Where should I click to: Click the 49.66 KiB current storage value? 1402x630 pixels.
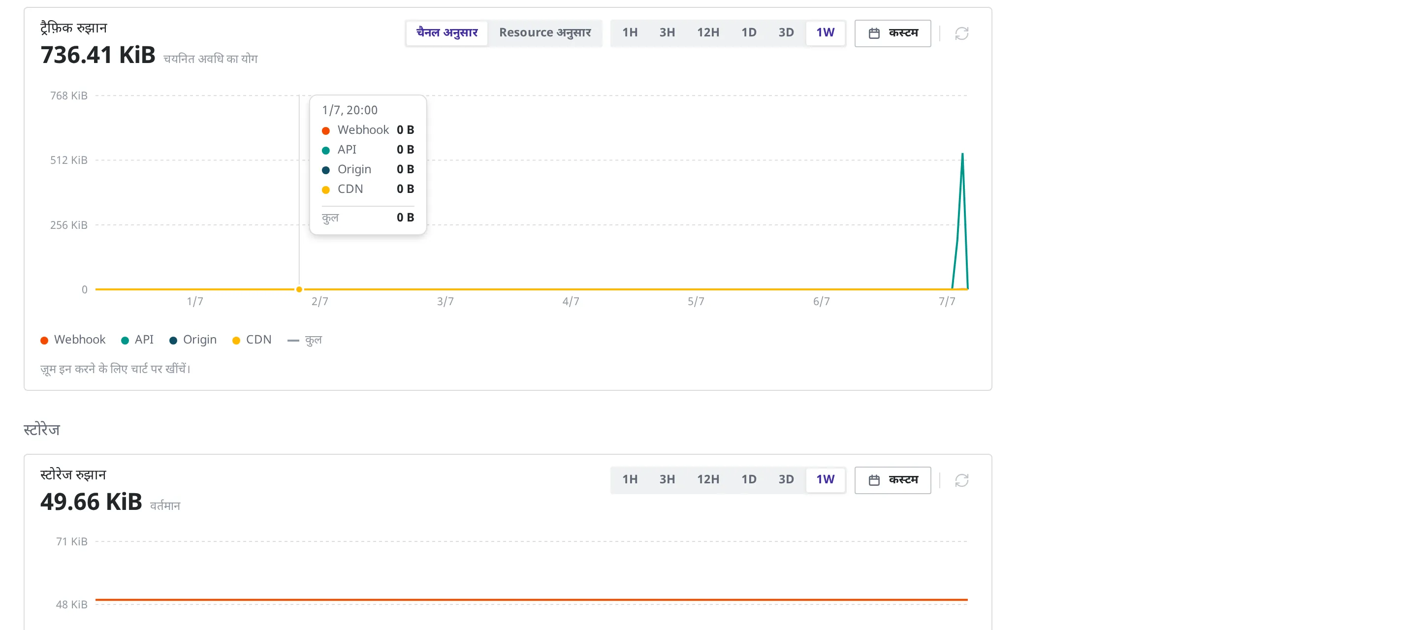point(91,502)
